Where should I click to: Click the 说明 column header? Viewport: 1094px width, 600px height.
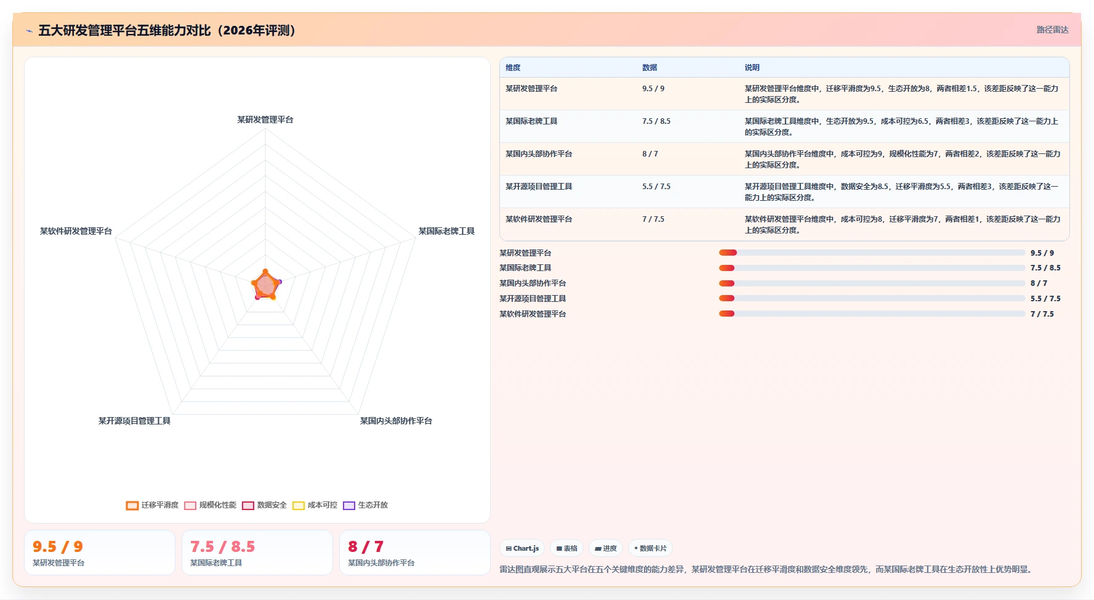[752, 68]
